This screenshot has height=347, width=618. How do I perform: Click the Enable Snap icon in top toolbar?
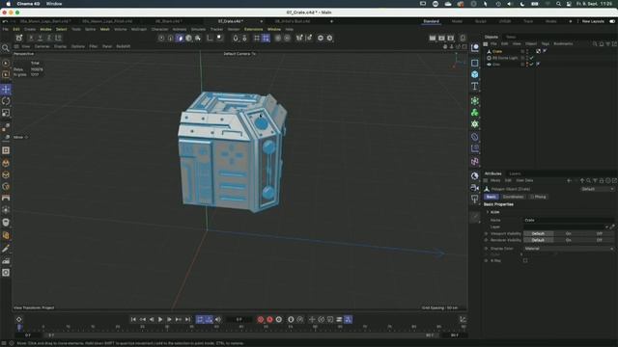tap(236, 39)
